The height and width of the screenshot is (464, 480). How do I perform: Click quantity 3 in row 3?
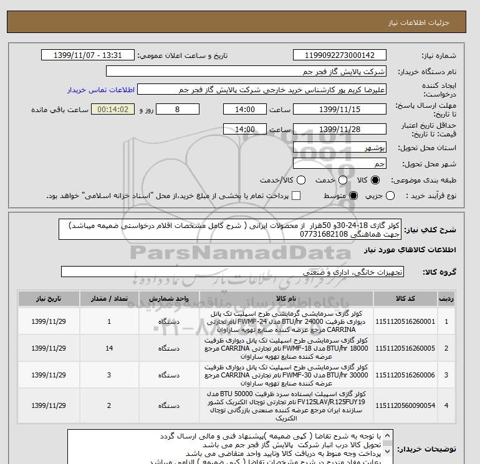(109, 375)
